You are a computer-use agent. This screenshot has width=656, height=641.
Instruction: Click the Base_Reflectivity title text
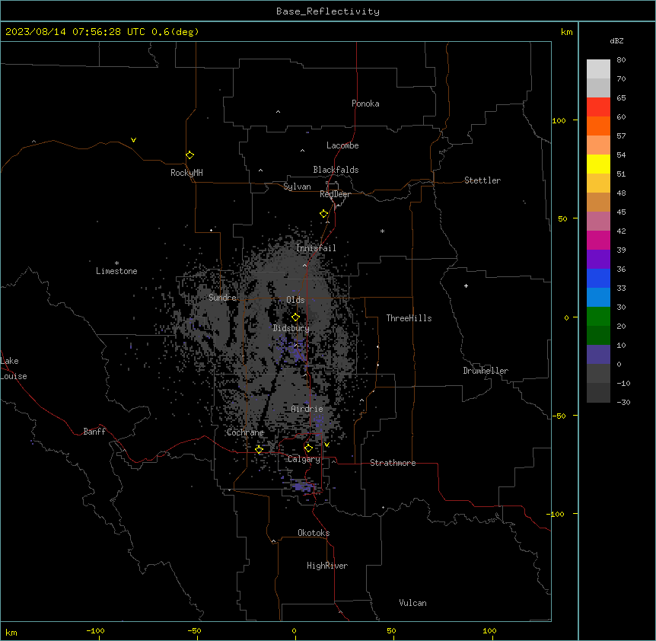(x=328, y=11)
